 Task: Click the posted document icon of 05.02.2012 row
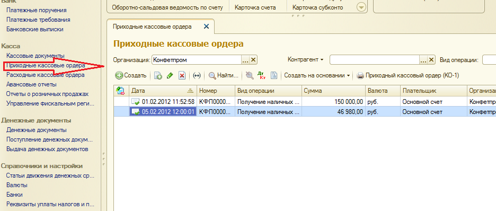pyautogui.click(x=135, y=112)
